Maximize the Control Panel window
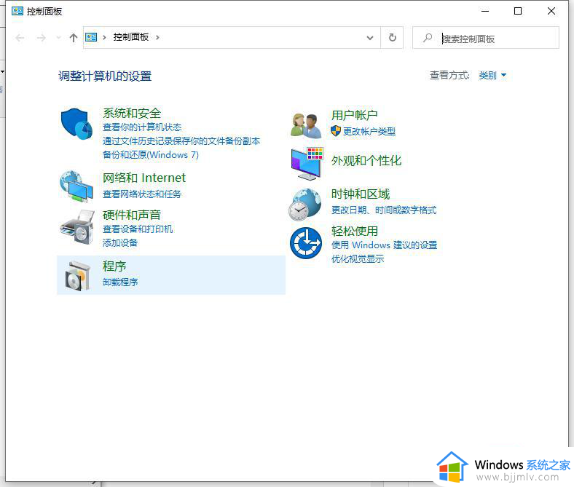 point(518,11)
